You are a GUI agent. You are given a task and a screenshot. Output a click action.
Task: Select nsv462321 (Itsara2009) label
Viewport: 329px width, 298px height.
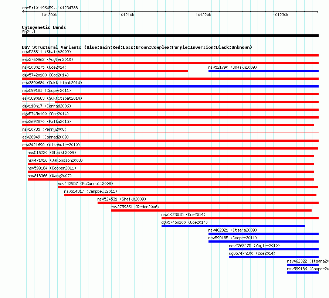click(x=233, y=230)
